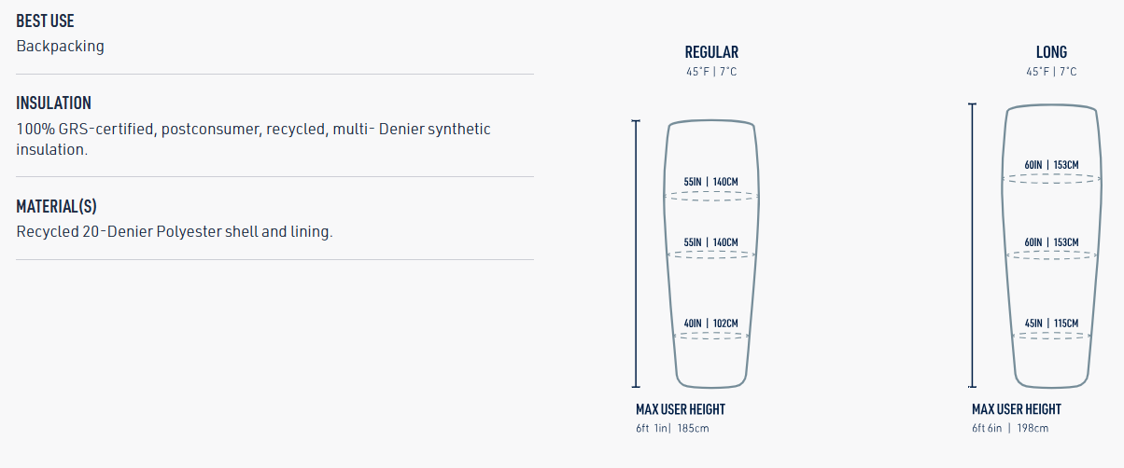Select the LONG size heading
Screen dimensions: 1124x468
[x=1051, y=52]
